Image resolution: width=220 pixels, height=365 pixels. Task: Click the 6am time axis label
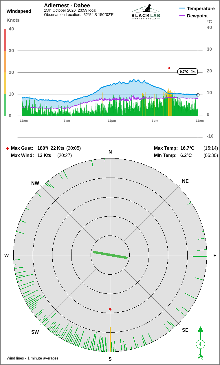[x=67, y=121]
